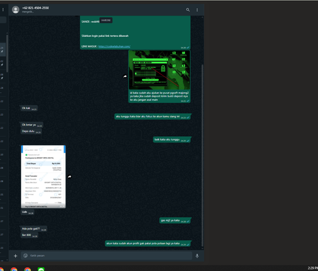Open the emoji picker
318x271 pixels.
coord(25,256)
